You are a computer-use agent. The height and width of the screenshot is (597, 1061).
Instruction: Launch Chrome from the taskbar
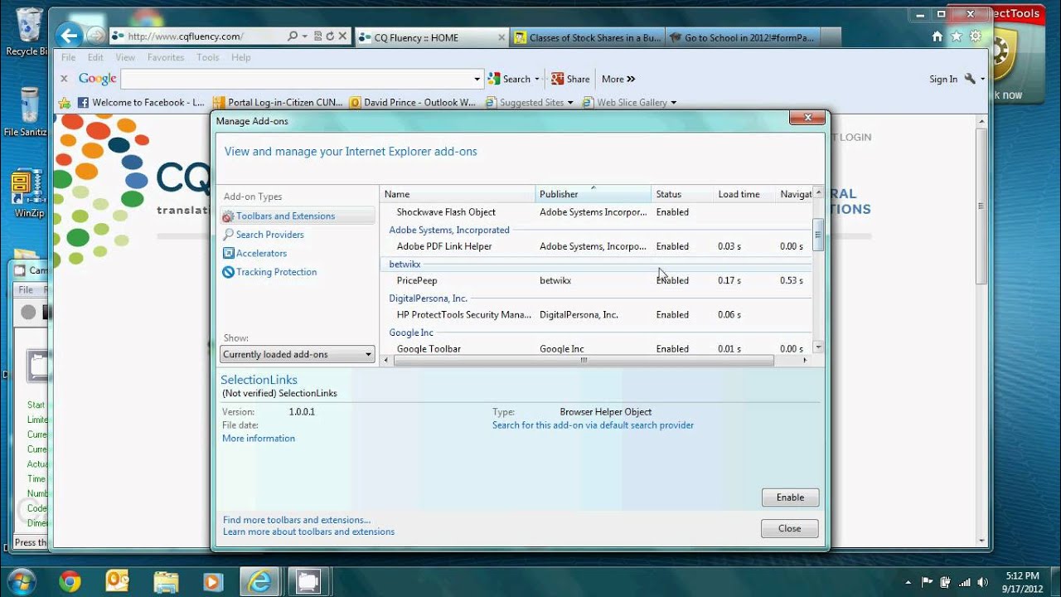tap(70, 581)
